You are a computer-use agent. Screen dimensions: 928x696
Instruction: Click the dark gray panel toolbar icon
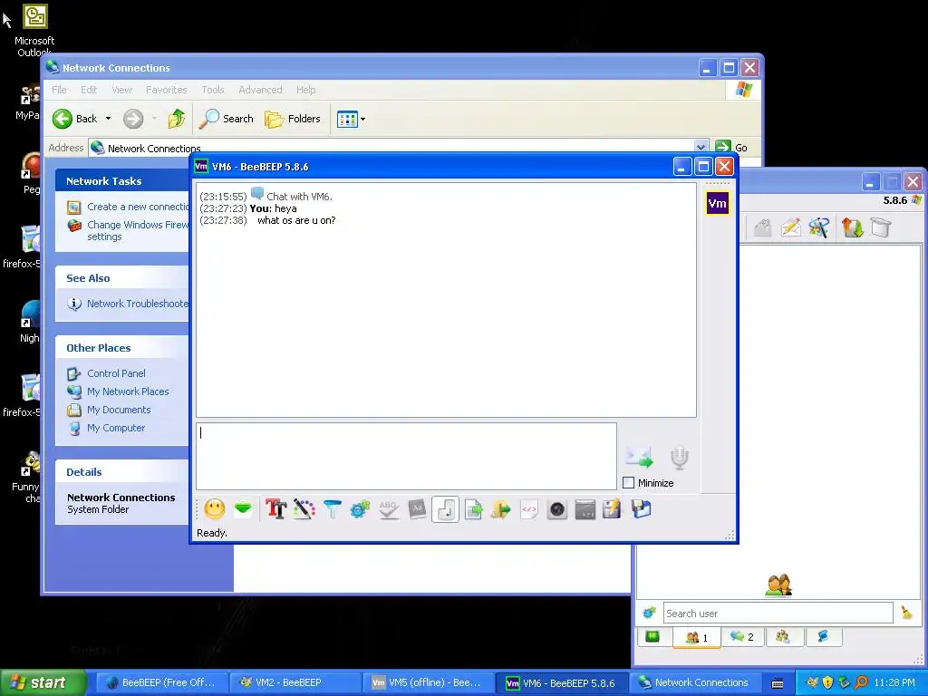585,509
